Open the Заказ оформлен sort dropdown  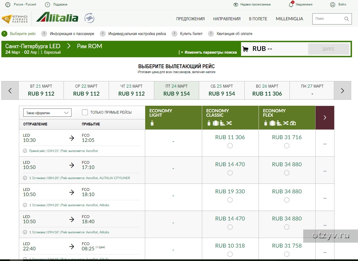coord(47,113)
